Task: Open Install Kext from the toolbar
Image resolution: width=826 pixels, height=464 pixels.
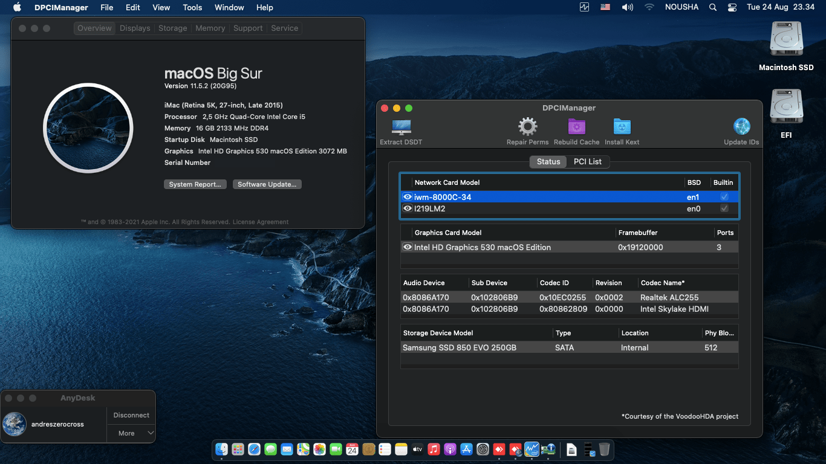Action: point(622,127)
